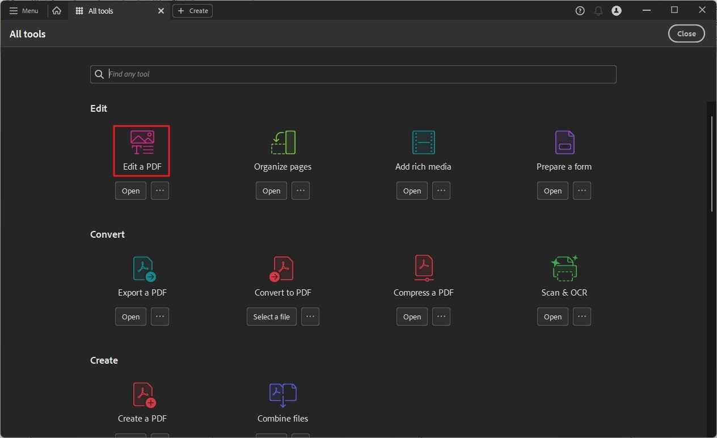Image resolution: width=717 pixels, height=438 pixels.
Task: Choose the Export a PDF icon
Action: pos(144,268)
